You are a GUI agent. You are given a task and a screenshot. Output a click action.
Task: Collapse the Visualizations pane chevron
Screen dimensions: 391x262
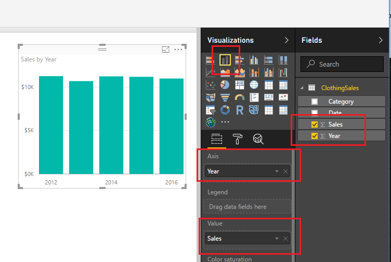click(x=286, y=40)
